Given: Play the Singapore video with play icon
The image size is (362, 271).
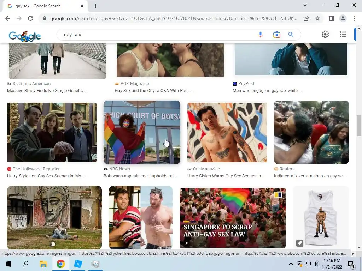Looking at the screenshot, I should click(187, 243).
